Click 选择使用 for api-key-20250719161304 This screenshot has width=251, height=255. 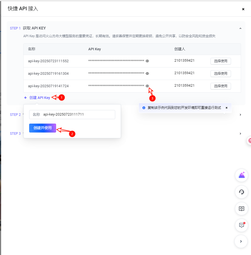[220, 74]
